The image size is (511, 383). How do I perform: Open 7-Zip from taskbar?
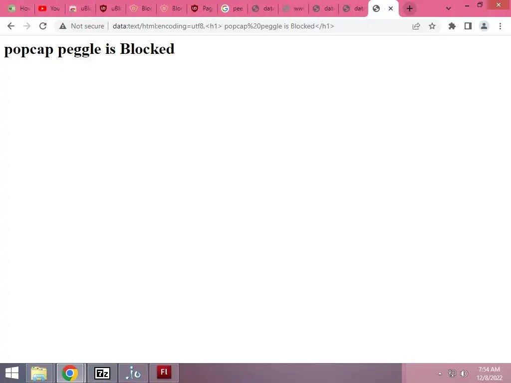click(x=102, y=373)
